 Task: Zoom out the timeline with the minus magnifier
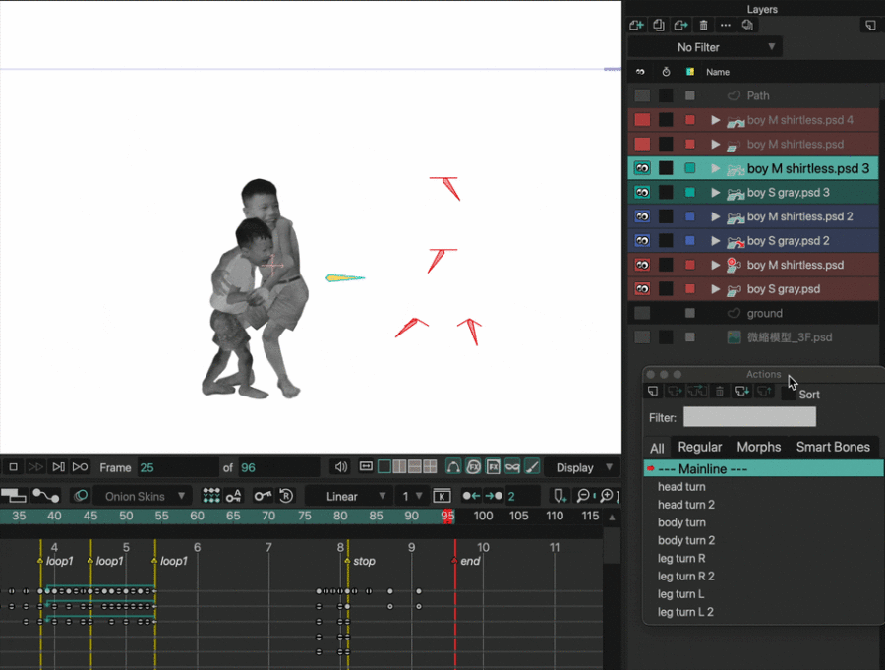pyautogui.click(x=583, y=496)
